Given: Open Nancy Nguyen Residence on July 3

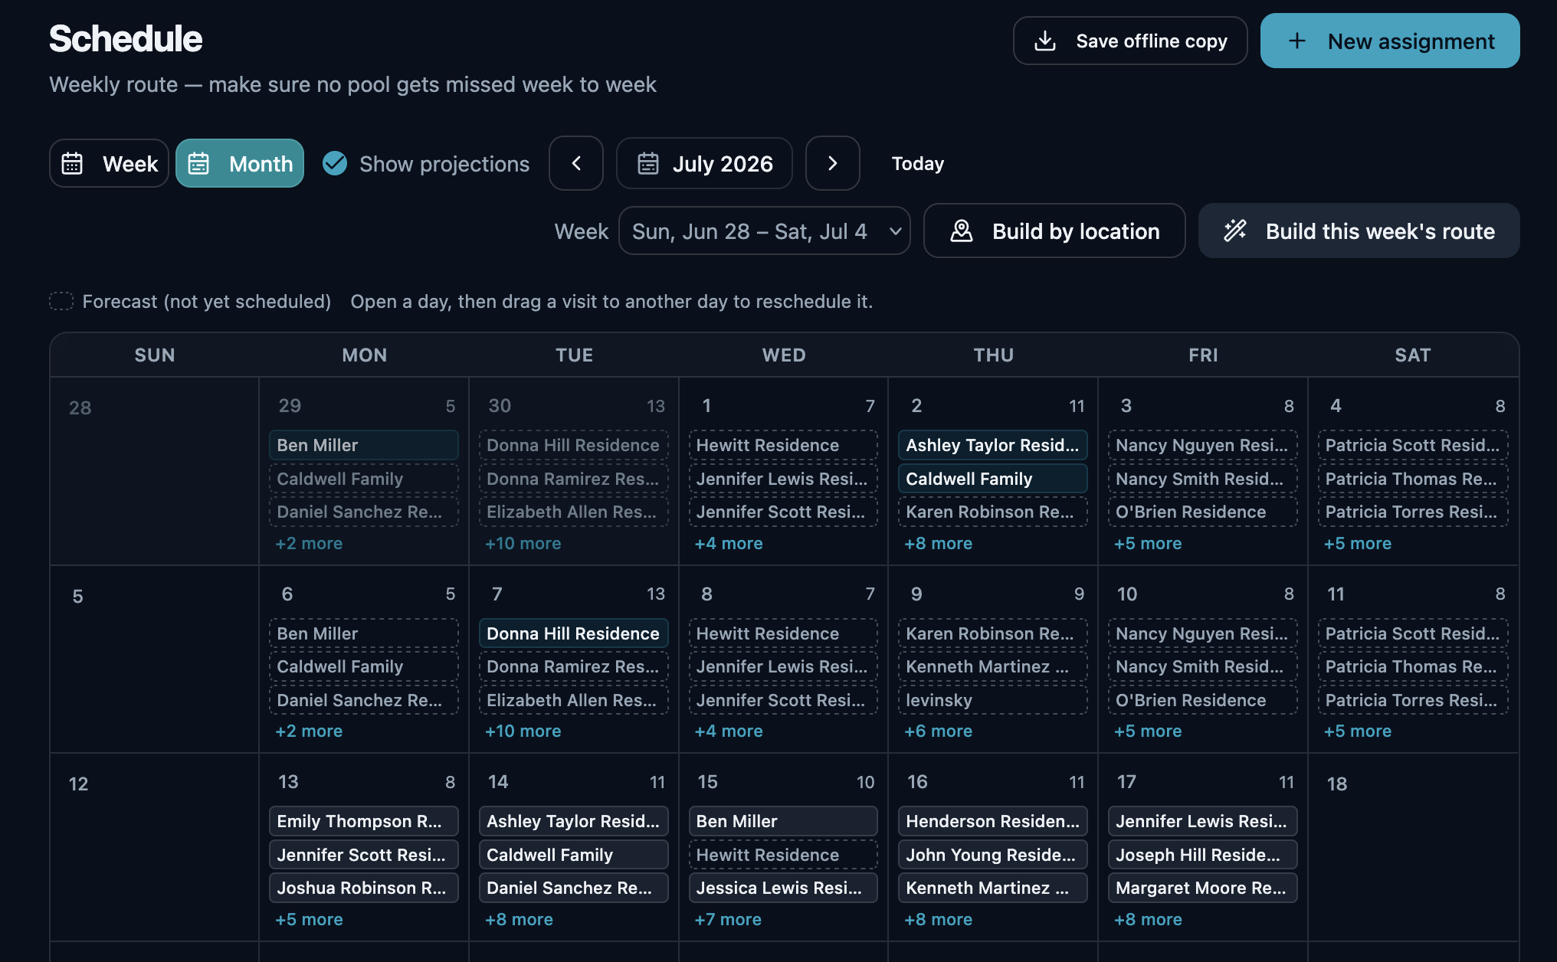Looking at the screenshot, I should [1203, 445].
